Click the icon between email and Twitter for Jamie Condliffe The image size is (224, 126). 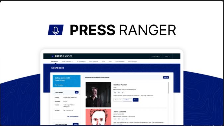tap(119, 119)
